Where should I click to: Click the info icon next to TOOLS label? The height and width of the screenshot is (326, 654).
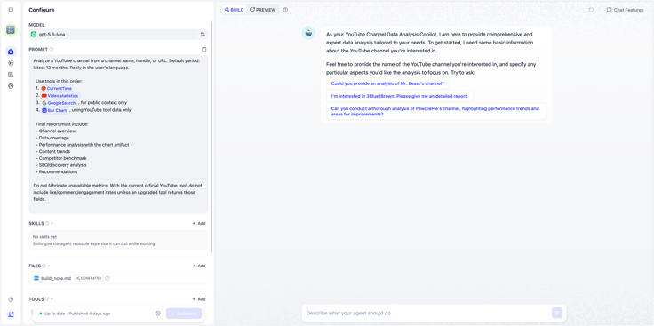point(47,299)
